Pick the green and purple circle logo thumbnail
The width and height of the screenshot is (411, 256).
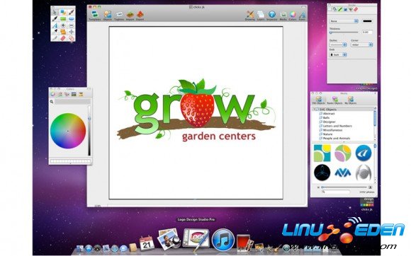342,153
